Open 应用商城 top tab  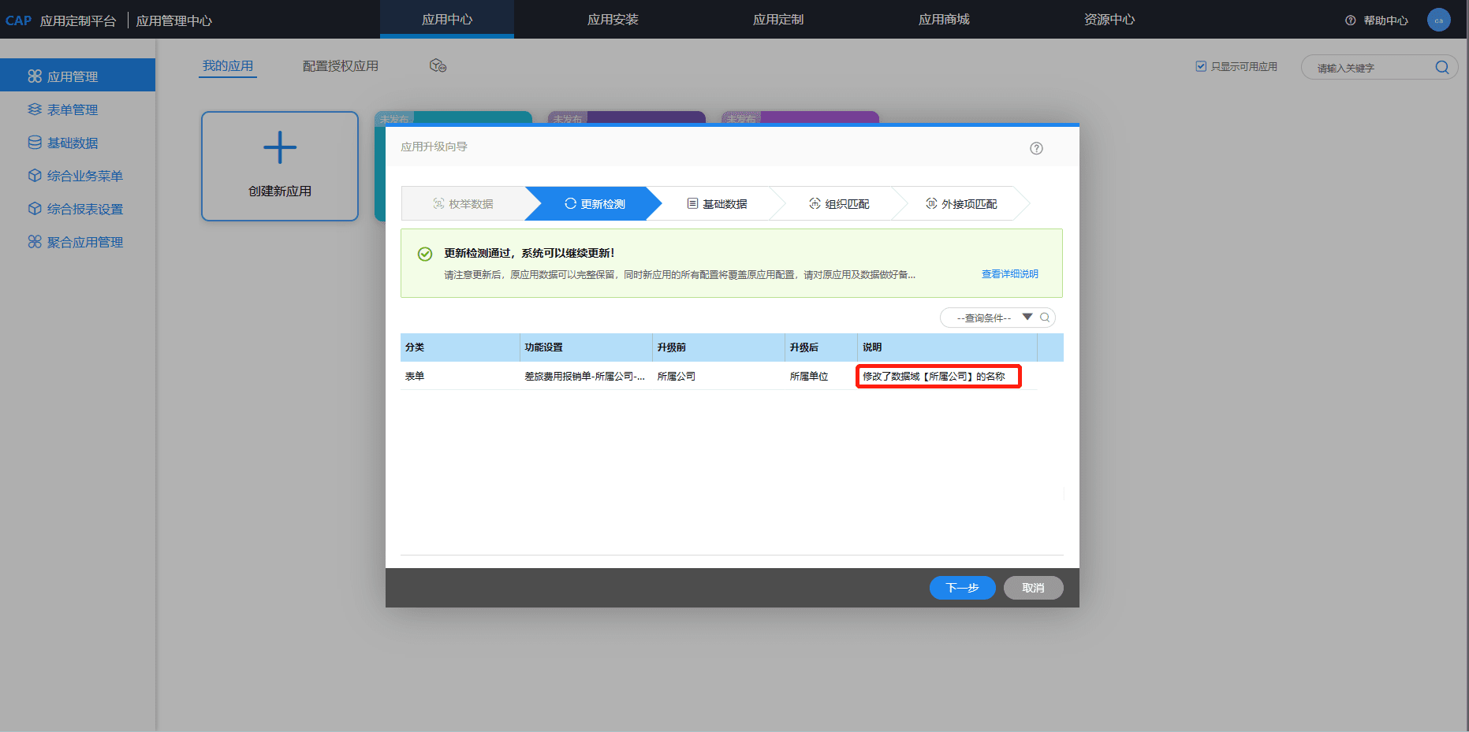[x=944, y=19]
